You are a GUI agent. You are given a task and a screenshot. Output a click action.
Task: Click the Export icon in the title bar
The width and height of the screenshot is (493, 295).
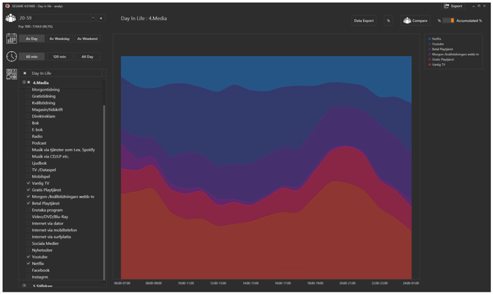click(447, 6)
